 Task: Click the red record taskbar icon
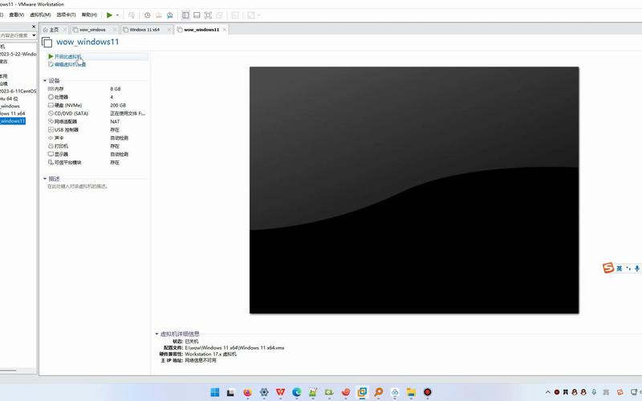pyautogui.click(x=428, y=392)
